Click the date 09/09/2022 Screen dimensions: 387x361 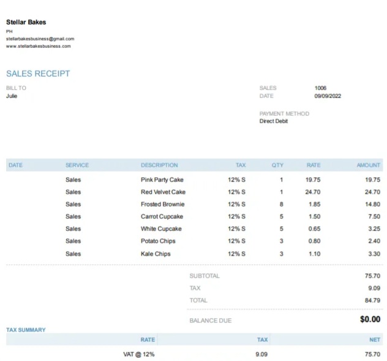[328, 96]
